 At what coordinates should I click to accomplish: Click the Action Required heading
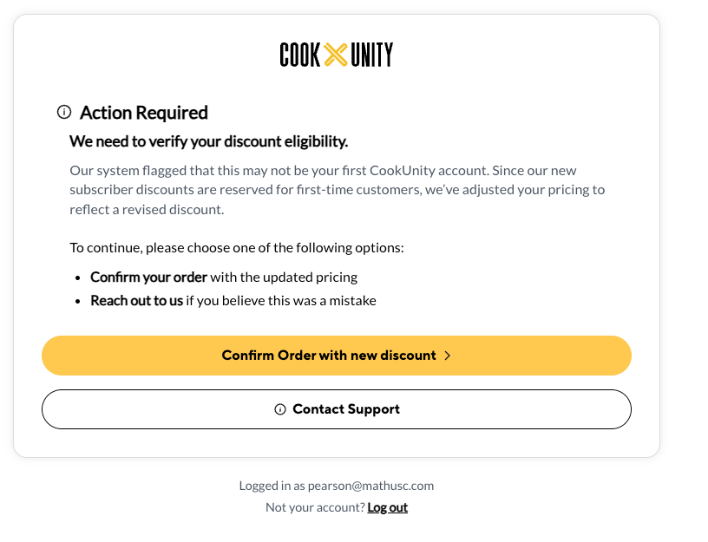point(144,113)
